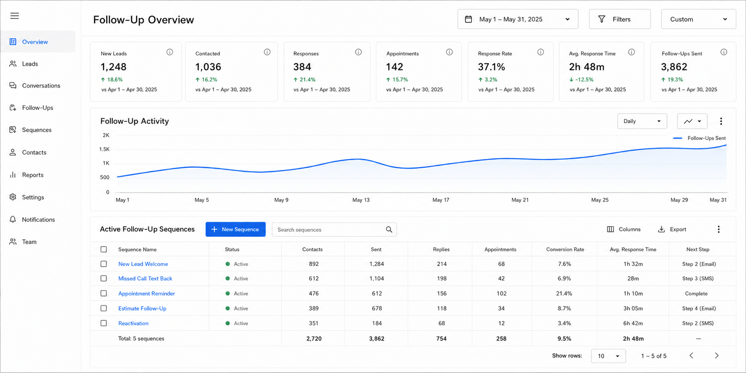Toggle the select-all sequences checkbox
Viewport: 746px width, 373px height.
104,249
